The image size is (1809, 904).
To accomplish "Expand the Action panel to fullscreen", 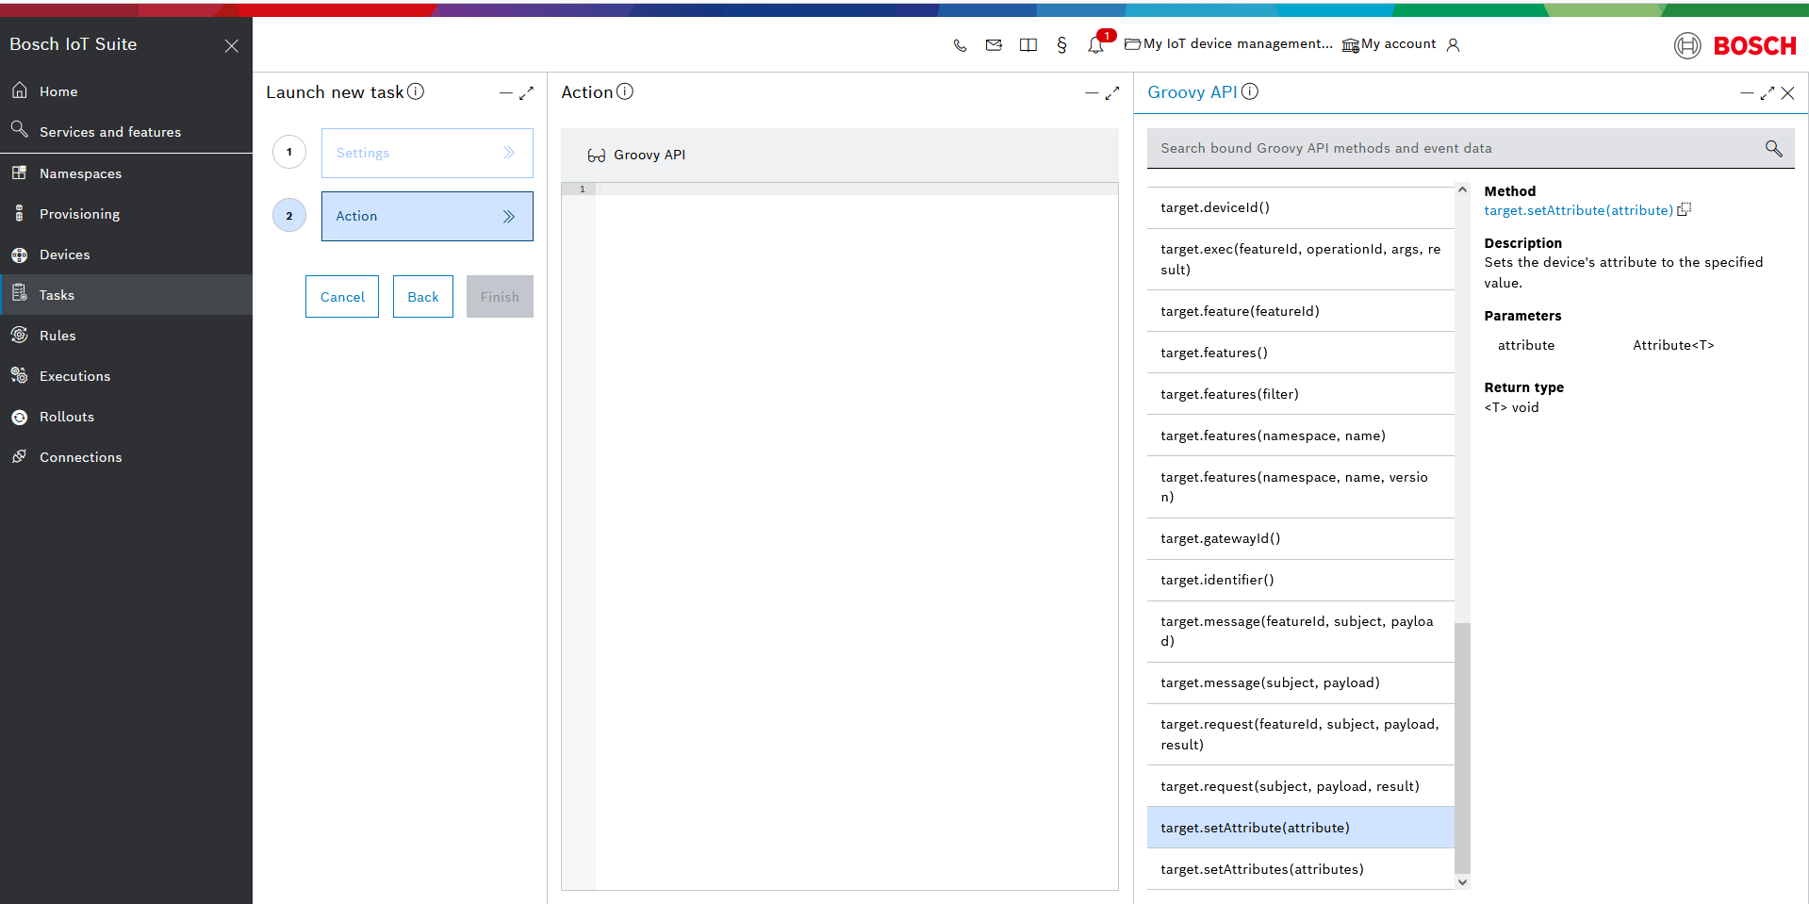I will (x=1112, y=92).
